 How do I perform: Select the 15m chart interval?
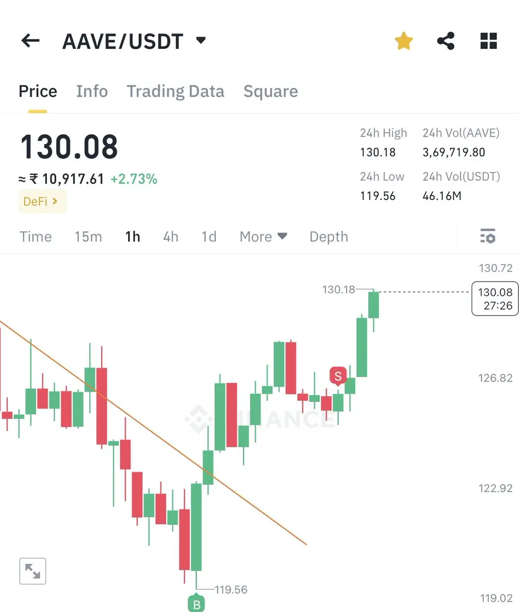pos(88,237)
